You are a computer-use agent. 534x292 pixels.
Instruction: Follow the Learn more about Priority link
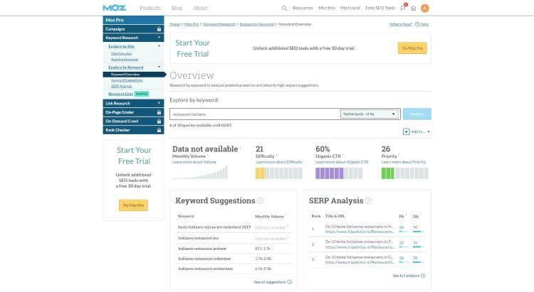pyautogui.click(x=404, y=162)
